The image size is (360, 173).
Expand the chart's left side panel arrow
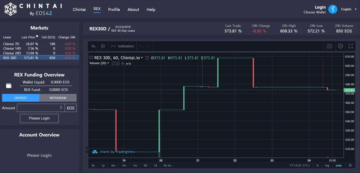pyautogui.click(x=87, y=150)
